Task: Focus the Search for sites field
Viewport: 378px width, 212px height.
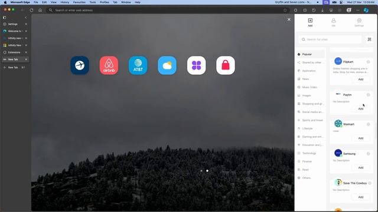Action: (x=330, y=39)
